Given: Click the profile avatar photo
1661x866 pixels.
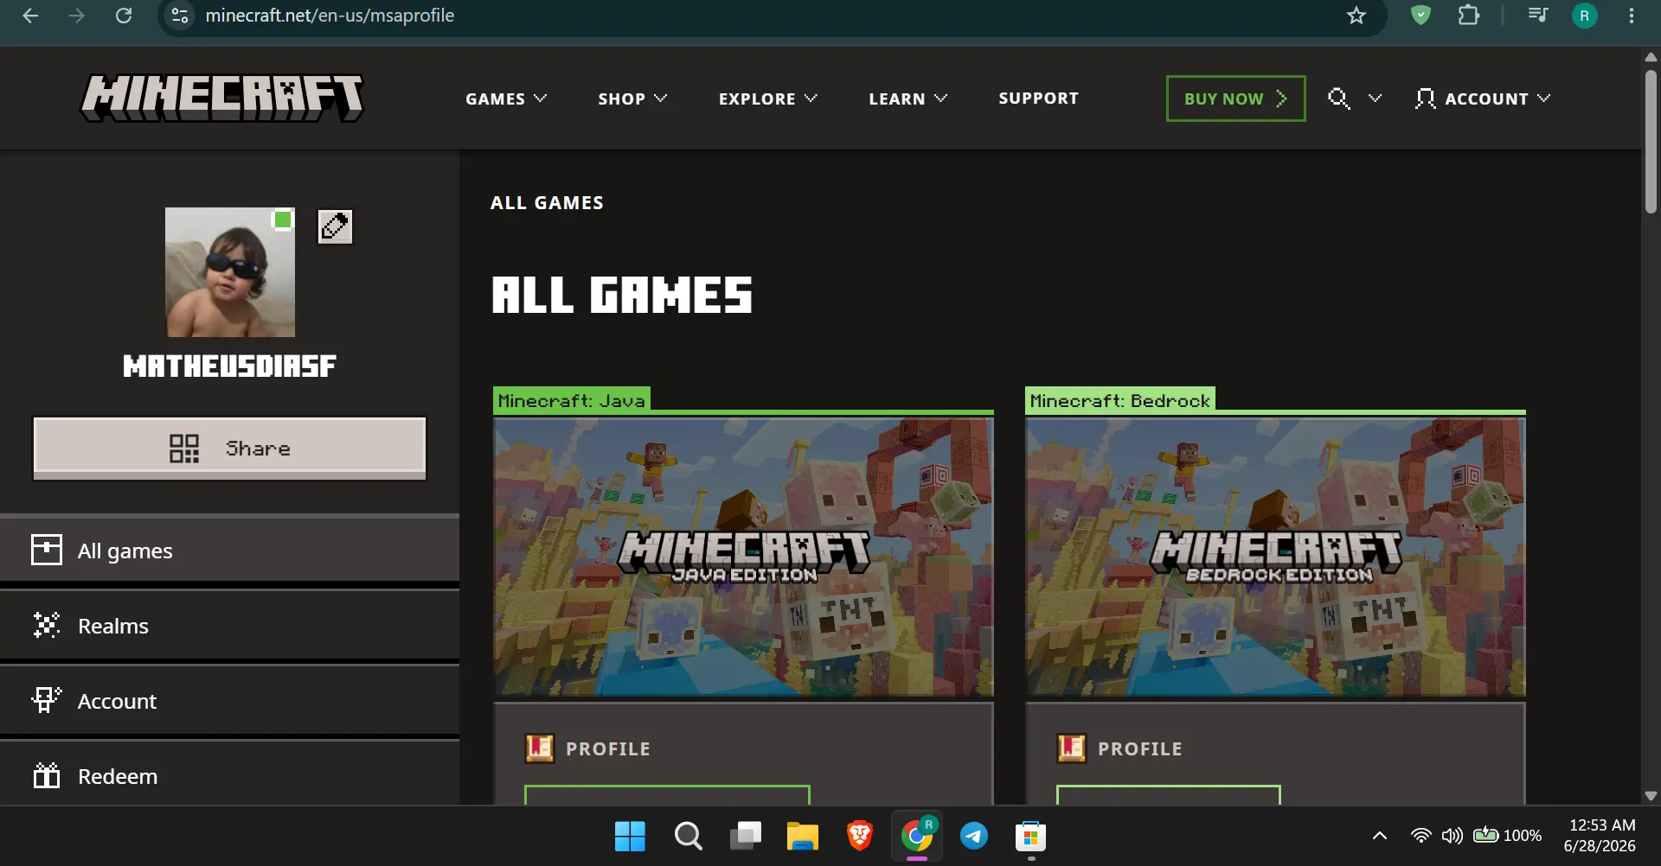Looking at the screenshot, I should click(230, 272).
